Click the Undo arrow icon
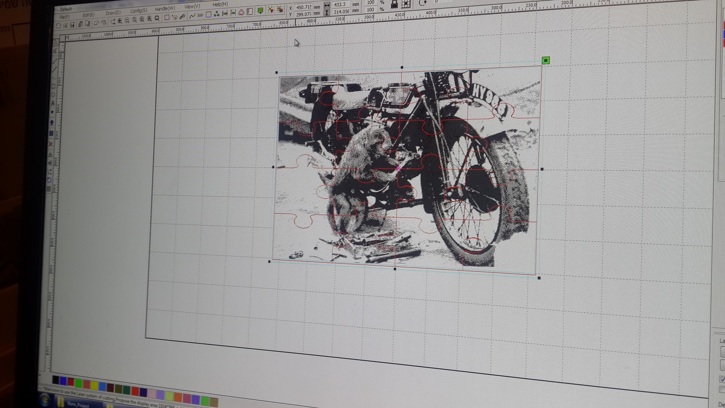The height and width of the screenshot is (408, 725). pos(96,23)
